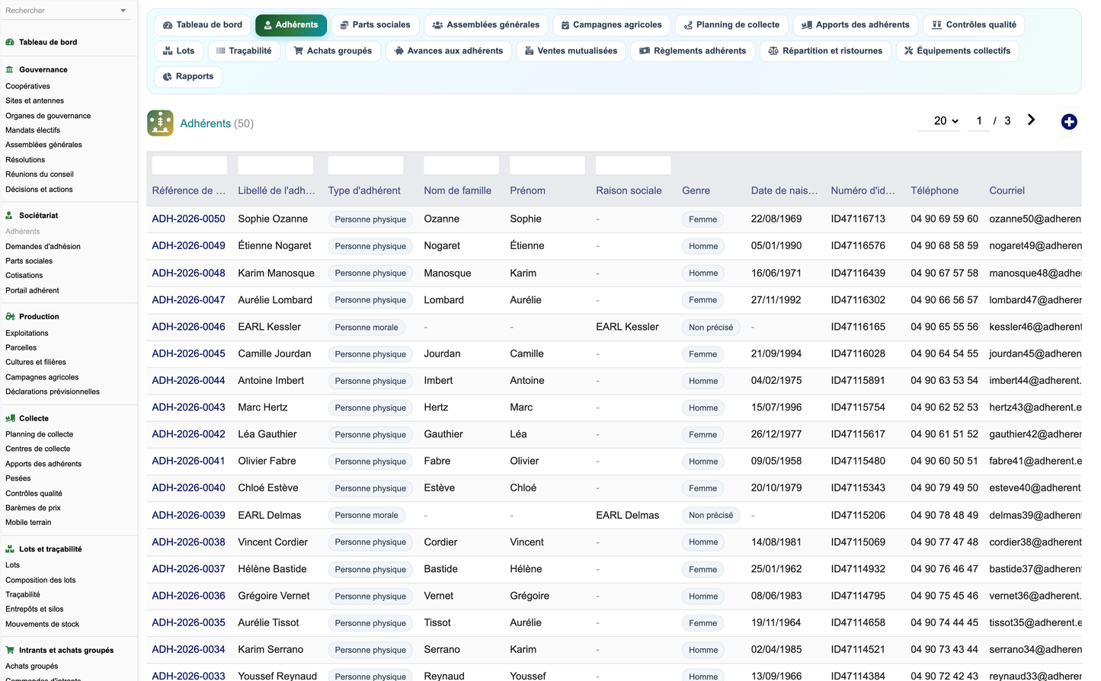Screen dimensions: 1101x681
Task: Select the Traçabilité tab
Action: tap(244, 51)
